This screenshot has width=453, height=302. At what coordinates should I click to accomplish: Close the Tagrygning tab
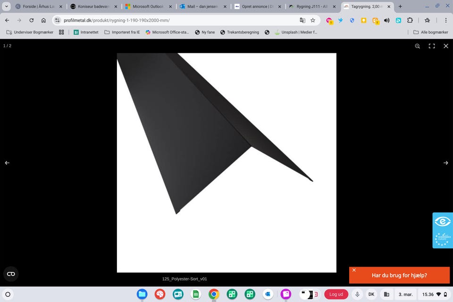coord(389,6)
